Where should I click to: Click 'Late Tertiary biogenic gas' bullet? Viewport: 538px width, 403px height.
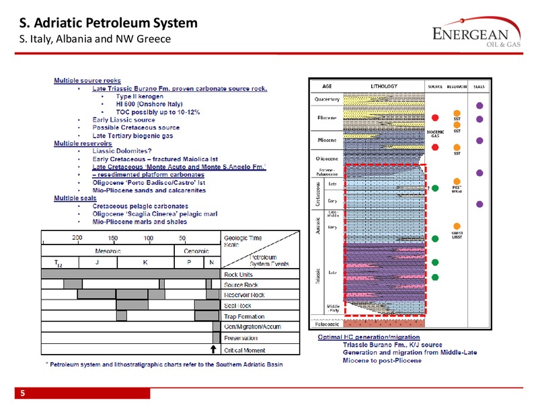(132, 136)
